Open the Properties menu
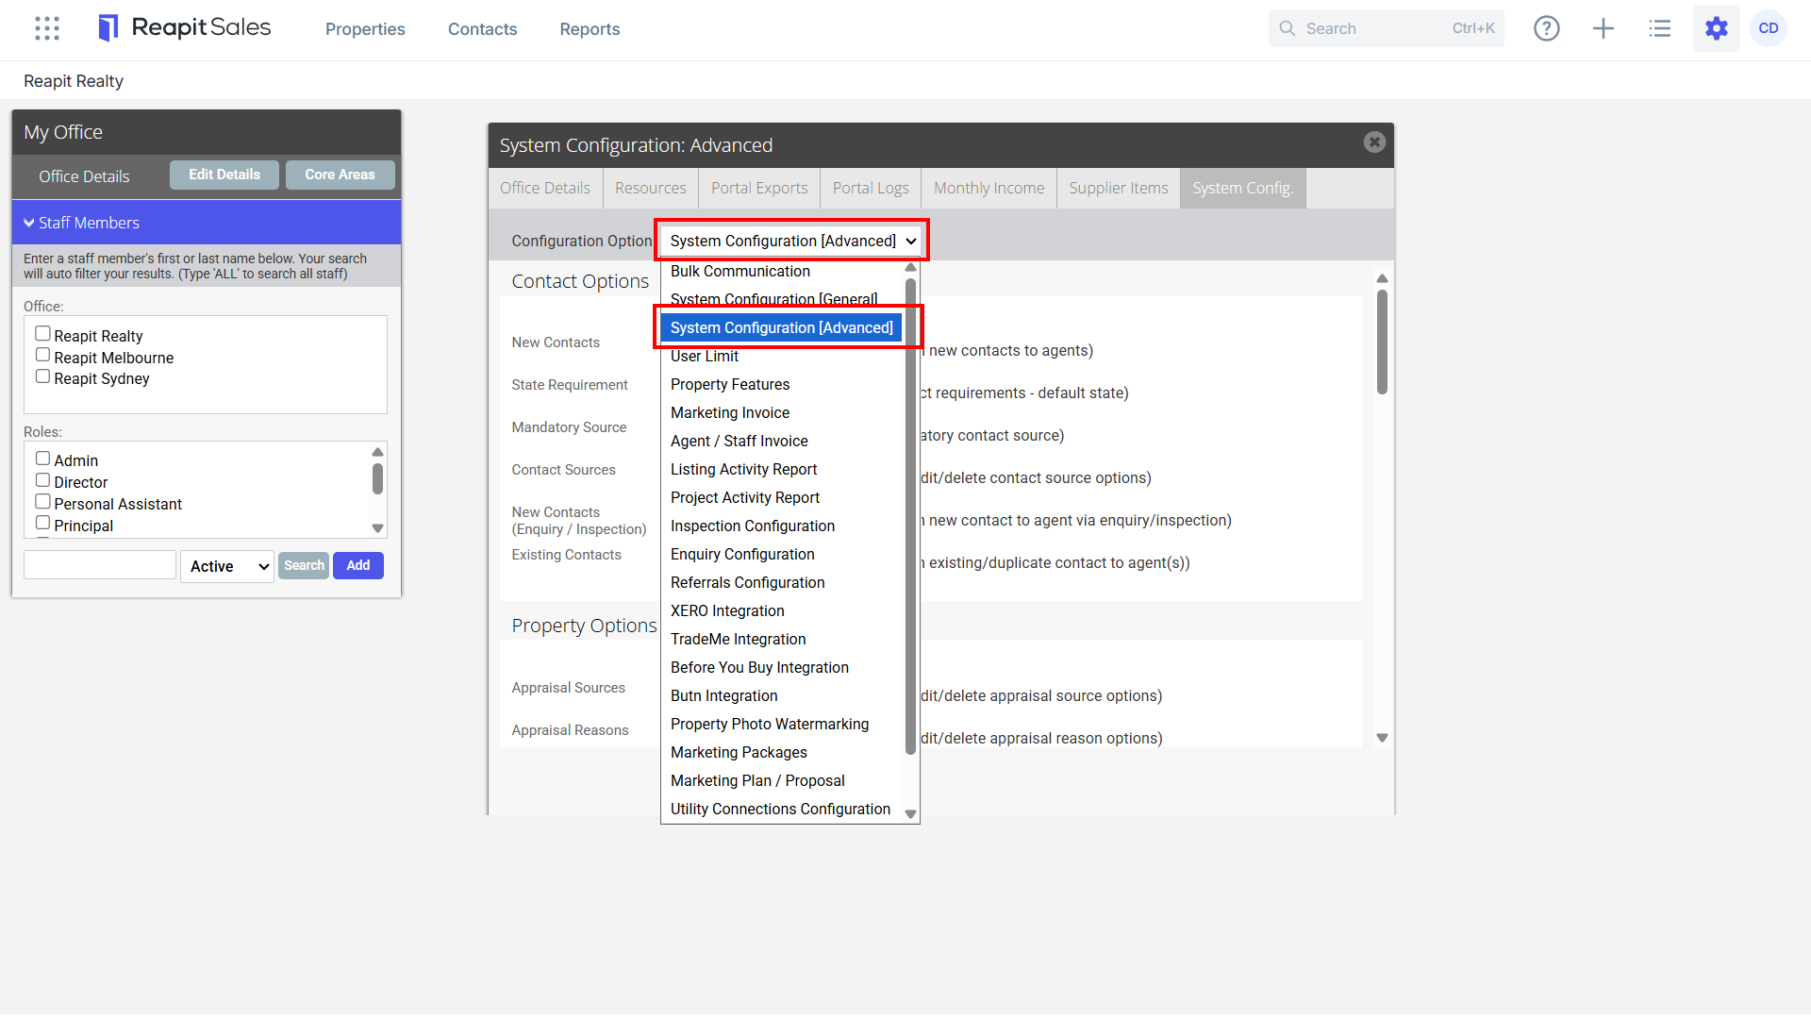Image resolution: width=1811 pixels, height=1019 pixels. coord(365,29)
